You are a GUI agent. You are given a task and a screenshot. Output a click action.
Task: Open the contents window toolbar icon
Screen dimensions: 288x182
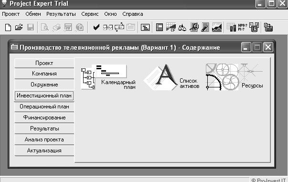click(145, 28)
